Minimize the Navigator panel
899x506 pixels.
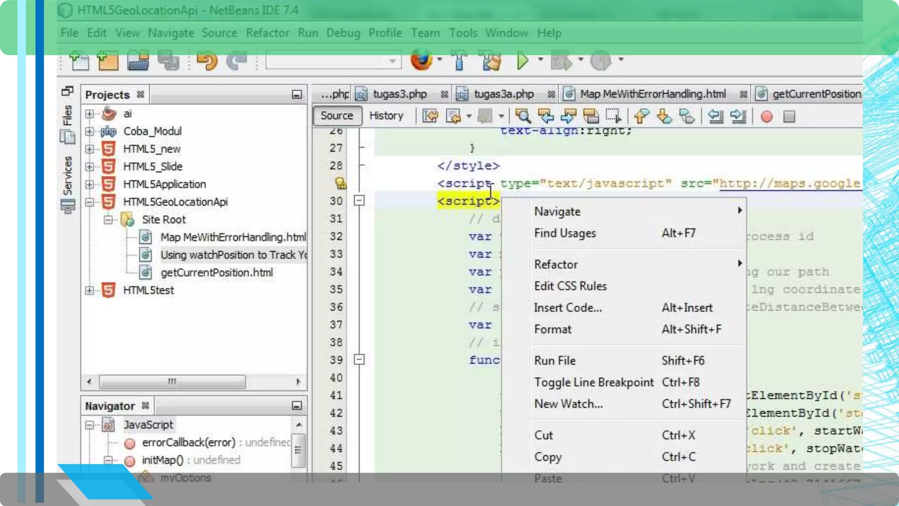tap(297, 406)
